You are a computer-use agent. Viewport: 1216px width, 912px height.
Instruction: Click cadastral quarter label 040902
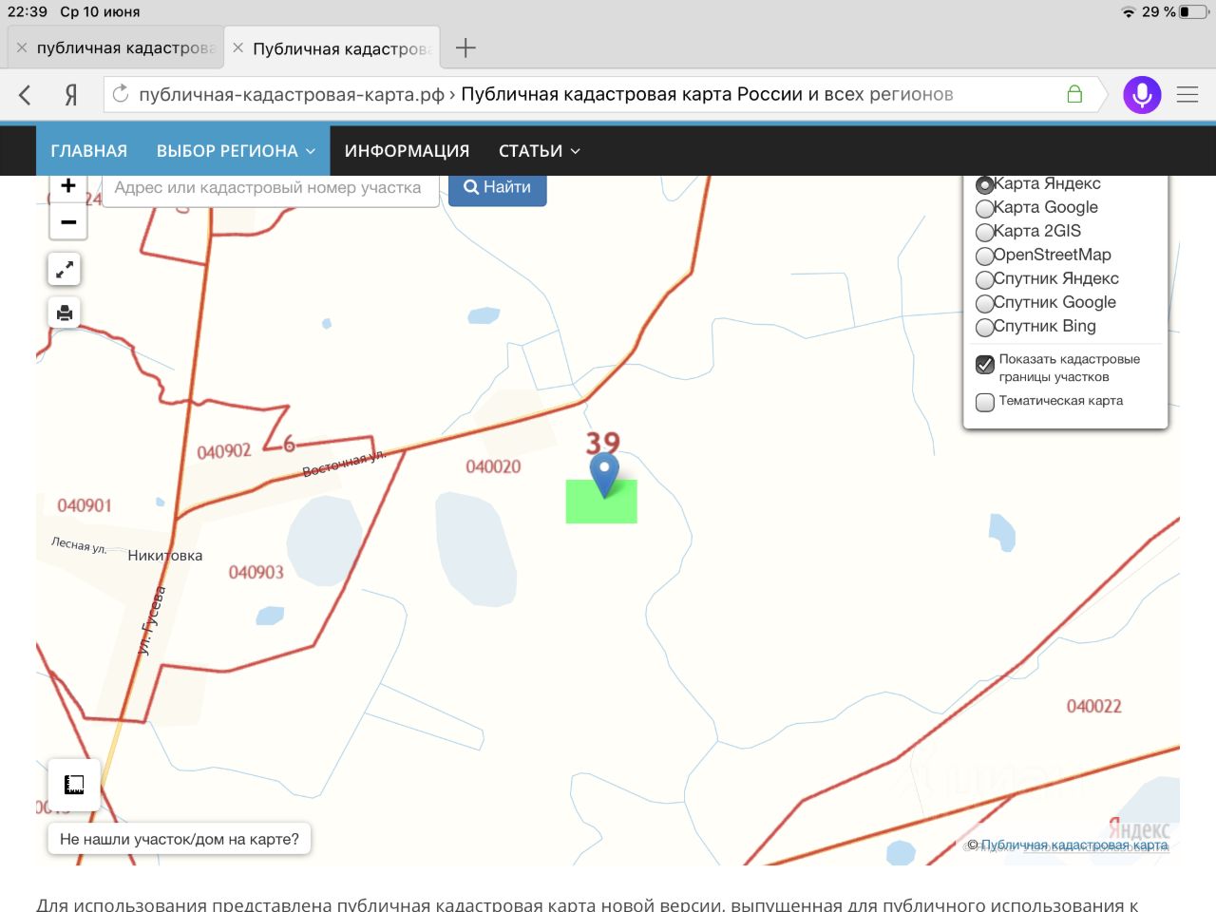point(224,451)
